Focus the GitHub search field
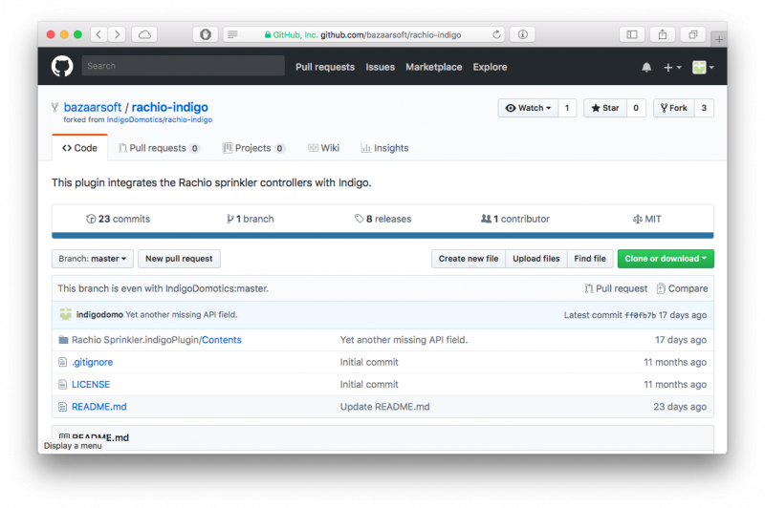The image size is (765, 508). 183,66
